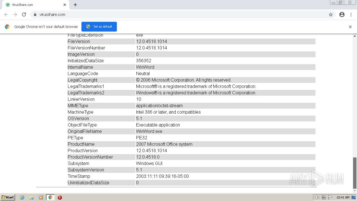Click the volume speaker tray icon
The image size is (357, 201).
(x=317, y=197)
